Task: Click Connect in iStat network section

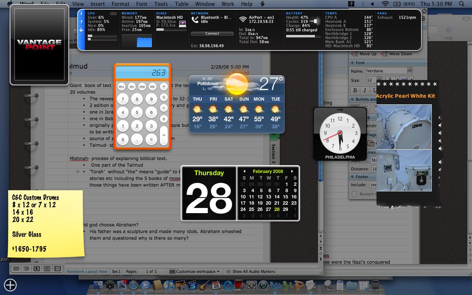Action: pos(212,34)
